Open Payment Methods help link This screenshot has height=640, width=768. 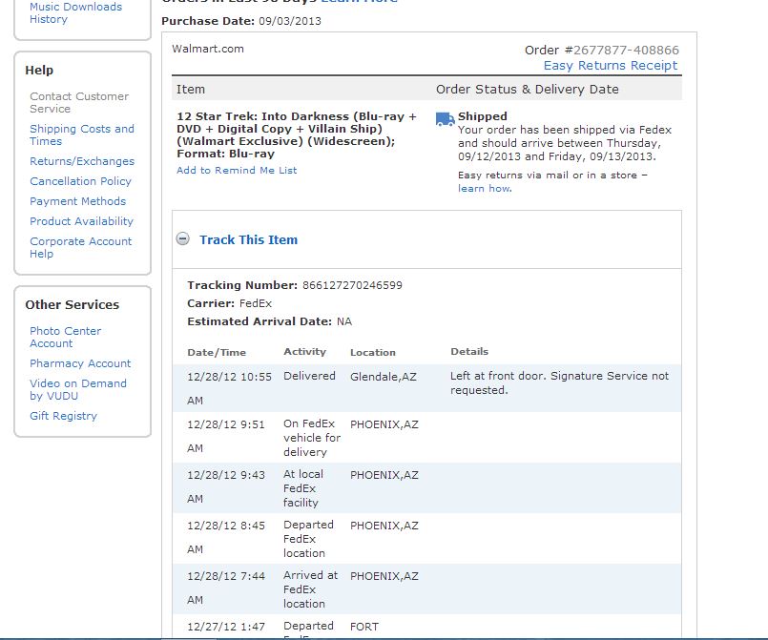[x=77, y=201]
